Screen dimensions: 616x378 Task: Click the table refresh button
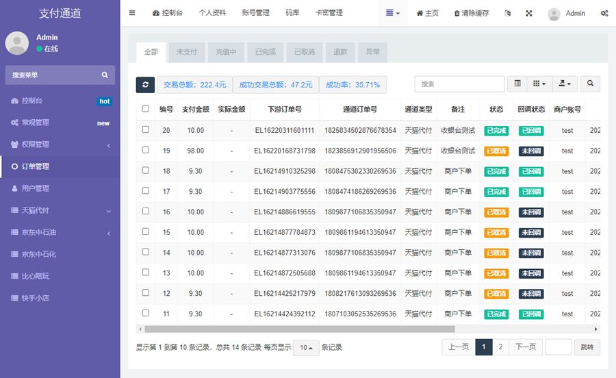click(x=145, y=84)
